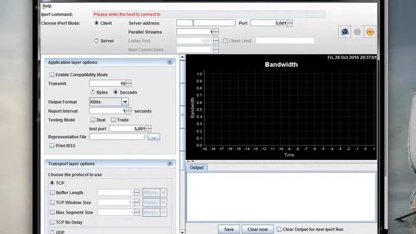Decrease the test port with down arrow
Viewport: 416px width, 234px height.
tap(149, 130)
